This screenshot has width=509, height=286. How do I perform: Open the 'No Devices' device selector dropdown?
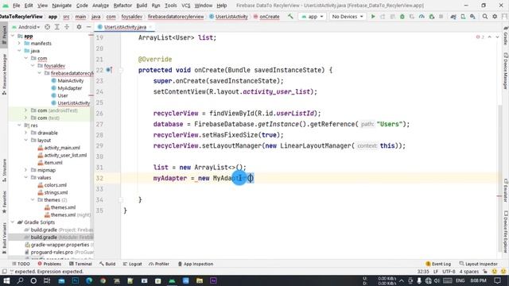[x=348, y=16]
